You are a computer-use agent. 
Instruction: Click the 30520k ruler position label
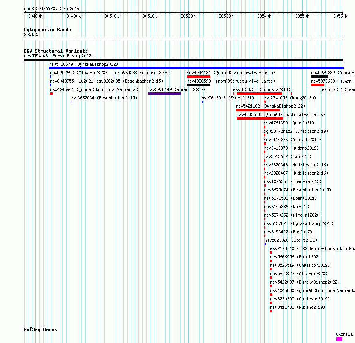pos(188,16)
